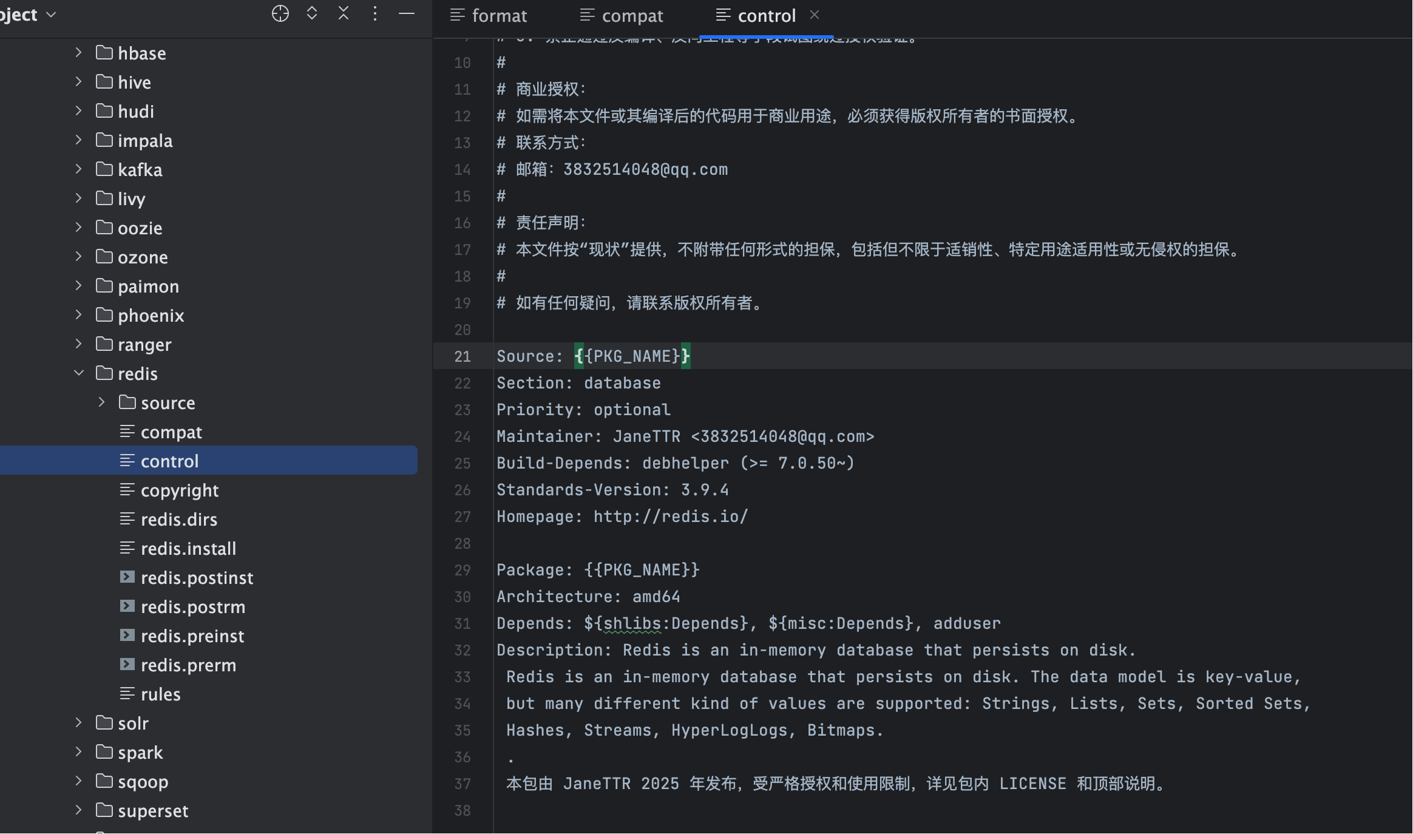Place cursor on 'Source: {{PKG_NAME}}' line
This screenshot has width=1413, height=834.
click(594, 356)
